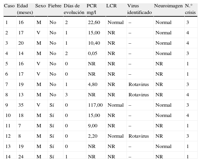The width and height of the screenshot is (201, 162).
Task: Select the "N.° crisis" column header
Action: tap(190, 9)
